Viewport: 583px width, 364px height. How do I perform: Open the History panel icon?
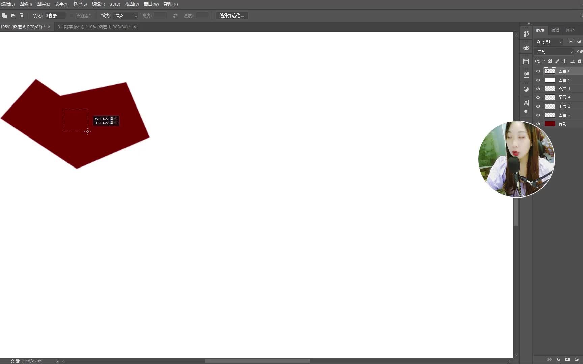tap(526, 34)
